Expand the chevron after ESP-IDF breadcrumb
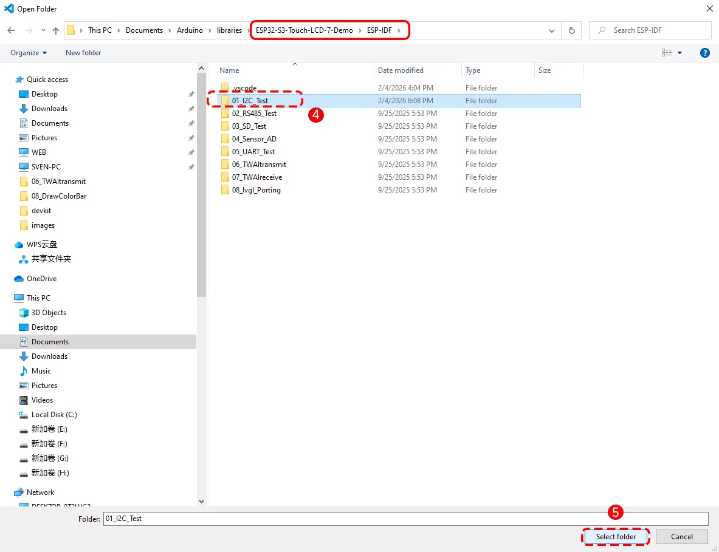This screenshot has height=552, width=719. (400, 30)
